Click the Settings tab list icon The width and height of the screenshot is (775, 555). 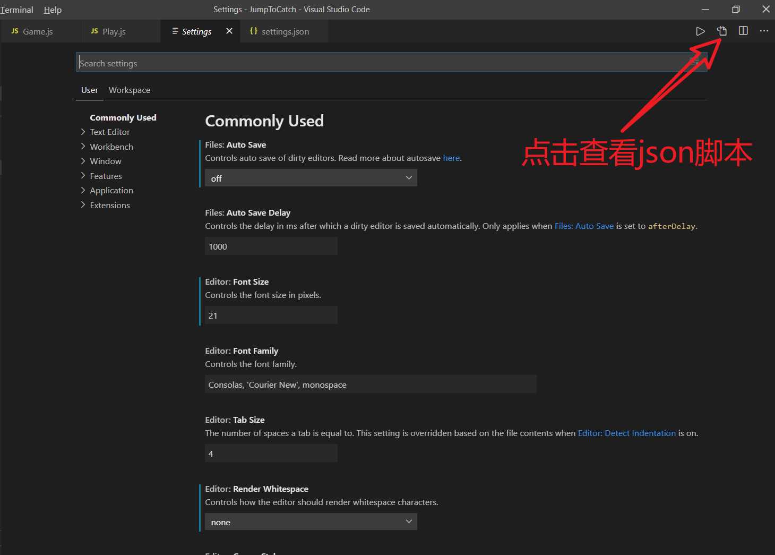tap(175, 31)
